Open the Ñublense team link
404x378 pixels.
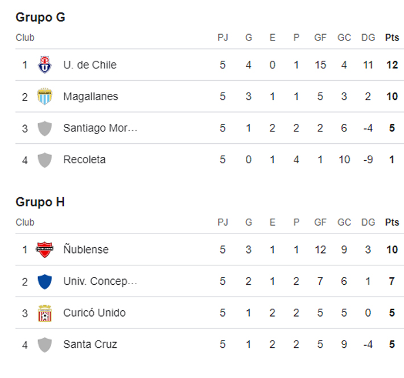click(x=86, y=250)
